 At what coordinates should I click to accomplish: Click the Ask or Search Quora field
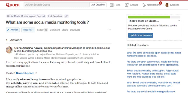[56, 5]
